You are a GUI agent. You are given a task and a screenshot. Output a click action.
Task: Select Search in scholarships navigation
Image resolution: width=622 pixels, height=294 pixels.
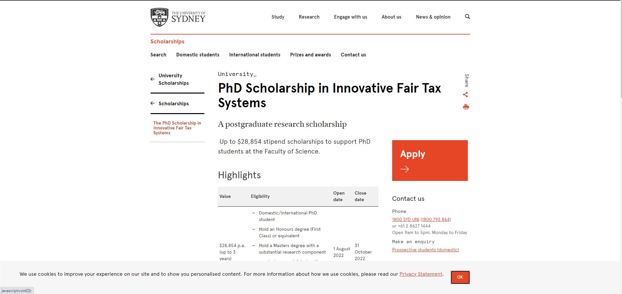click(158, 55)
